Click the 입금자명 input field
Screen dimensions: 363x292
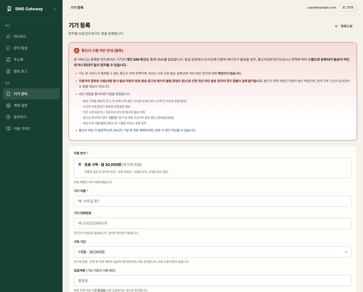[213, 281]
